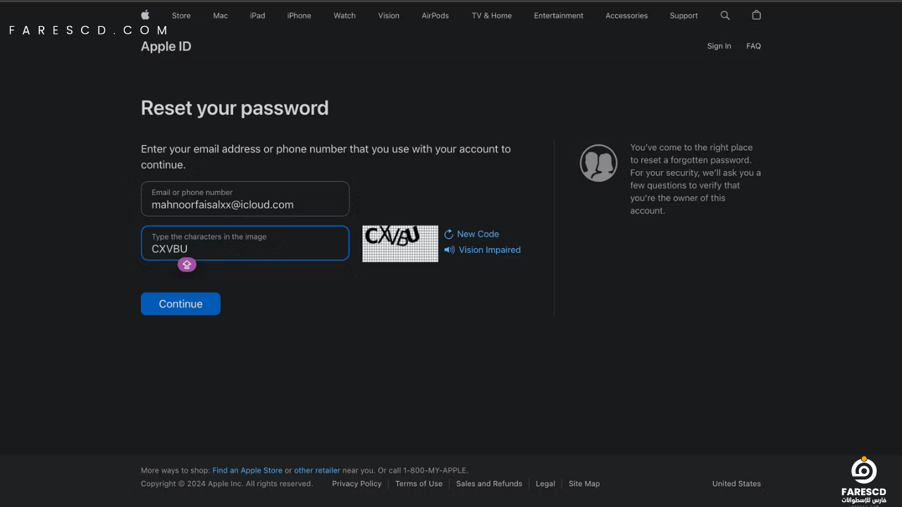The image size is (902, 507).
Task: Open the search magnifier icon
Action: (x=725, y=15)
